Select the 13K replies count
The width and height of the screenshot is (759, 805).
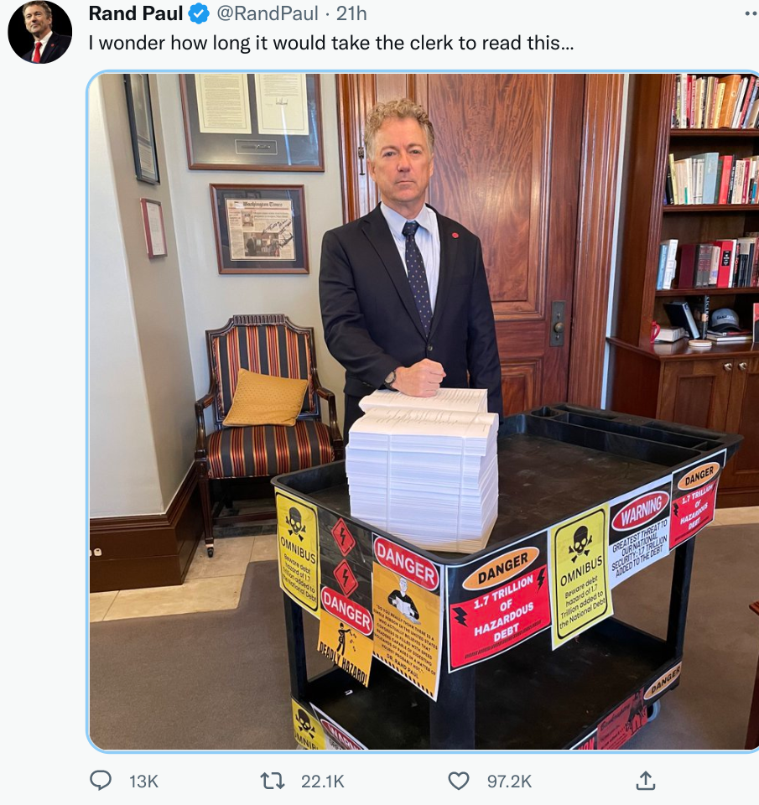[143, 782]
